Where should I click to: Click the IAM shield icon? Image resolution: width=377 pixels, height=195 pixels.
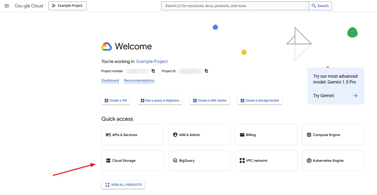175,135
